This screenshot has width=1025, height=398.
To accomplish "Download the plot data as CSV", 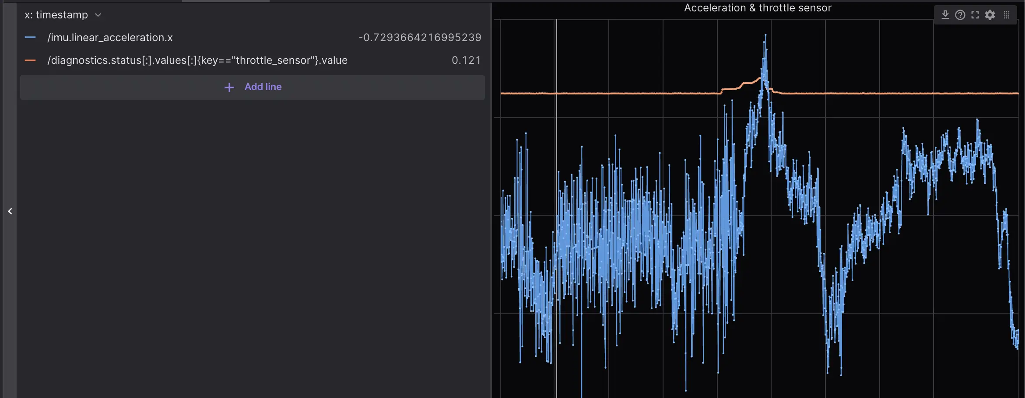I will point(945,15).
